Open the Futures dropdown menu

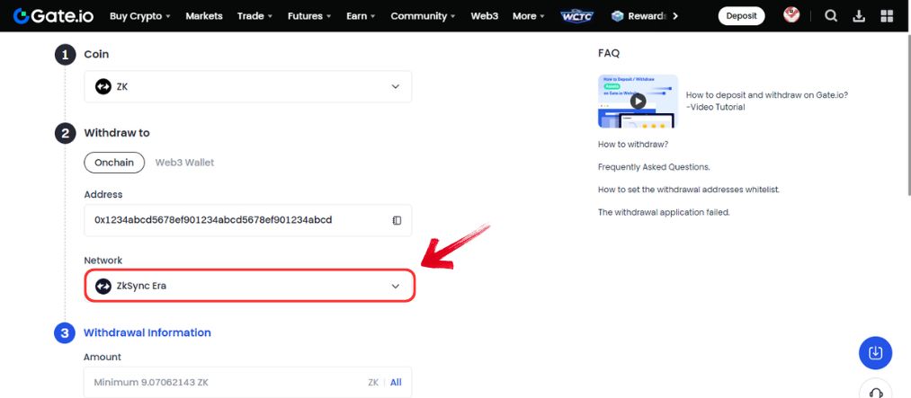(309, 15)
